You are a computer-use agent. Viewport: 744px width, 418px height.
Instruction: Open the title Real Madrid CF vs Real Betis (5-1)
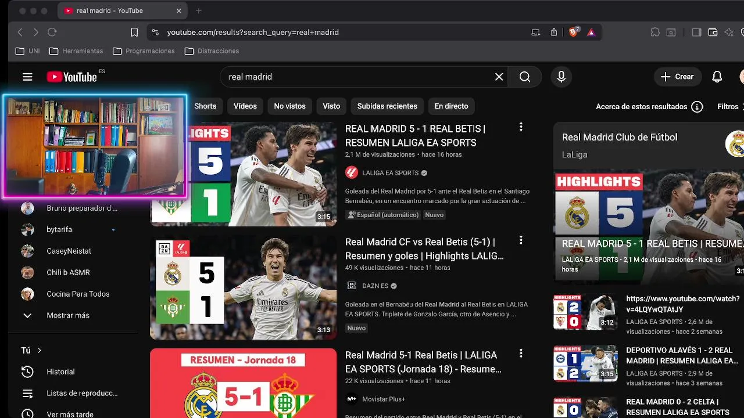(x=424, y=248)
